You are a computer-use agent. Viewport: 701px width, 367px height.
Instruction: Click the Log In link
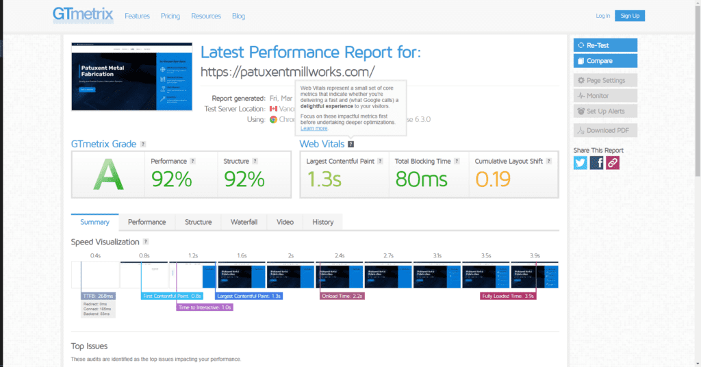pos(602,16)
